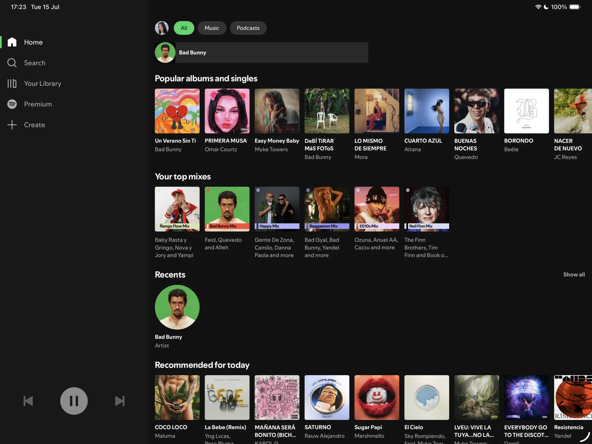Pause the current playback
The width and height of the screenshot is (592, 444).
pyautogui.click(x=74, y=401)
